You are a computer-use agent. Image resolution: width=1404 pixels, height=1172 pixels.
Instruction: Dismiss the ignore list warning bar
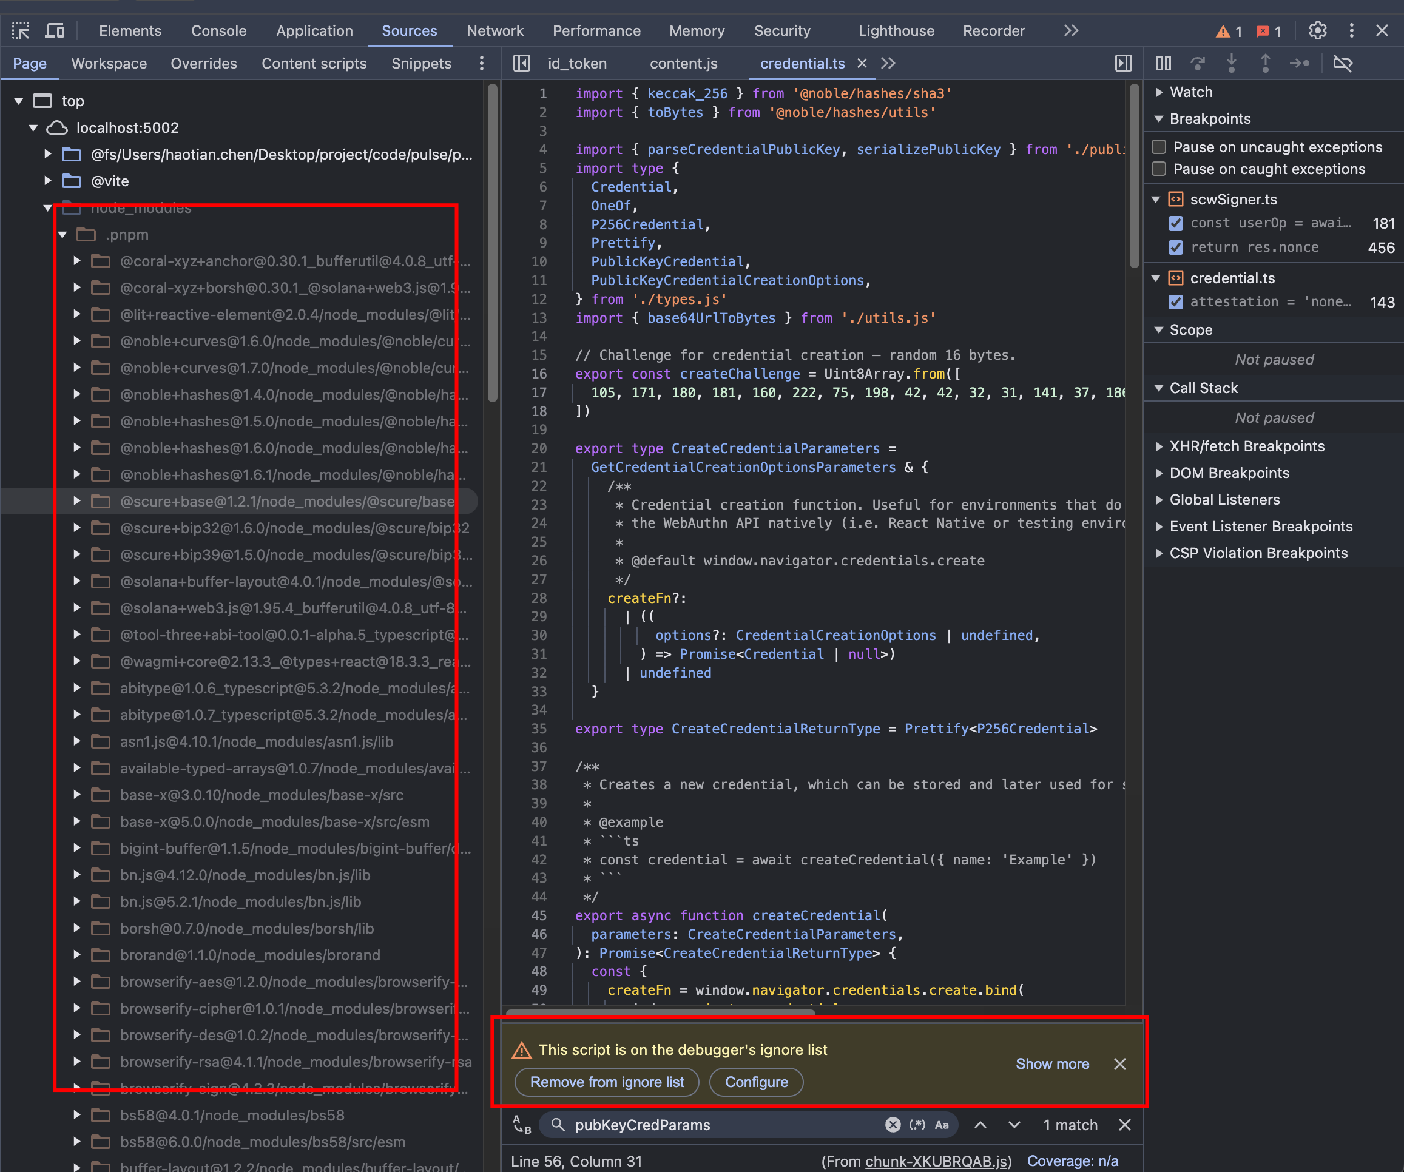(x=1120, y=1063)
